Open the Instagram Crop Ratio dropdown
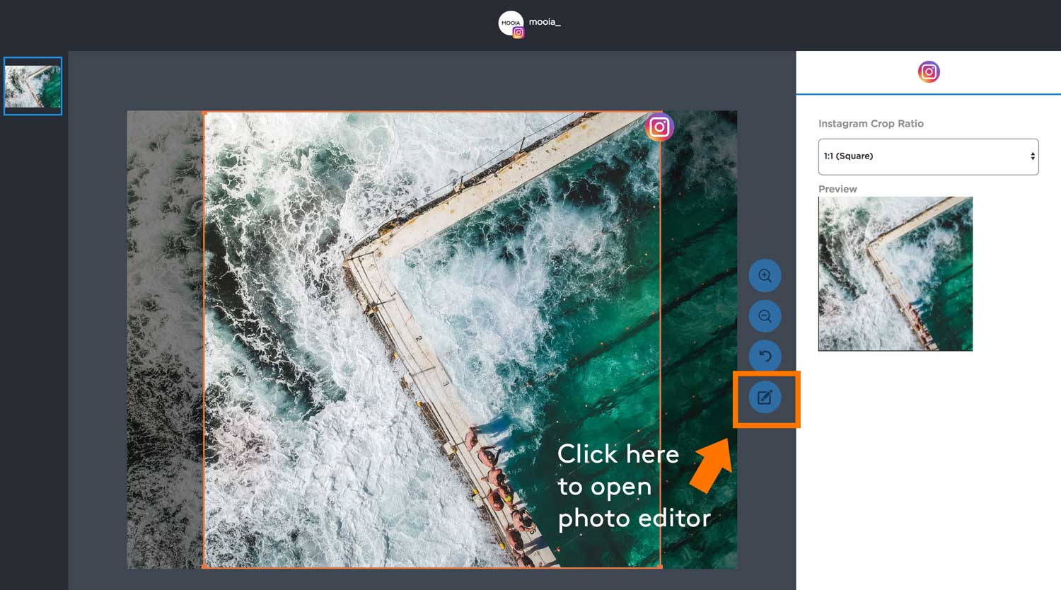This screenshot has height=590, width=1061. coord(928,156)
